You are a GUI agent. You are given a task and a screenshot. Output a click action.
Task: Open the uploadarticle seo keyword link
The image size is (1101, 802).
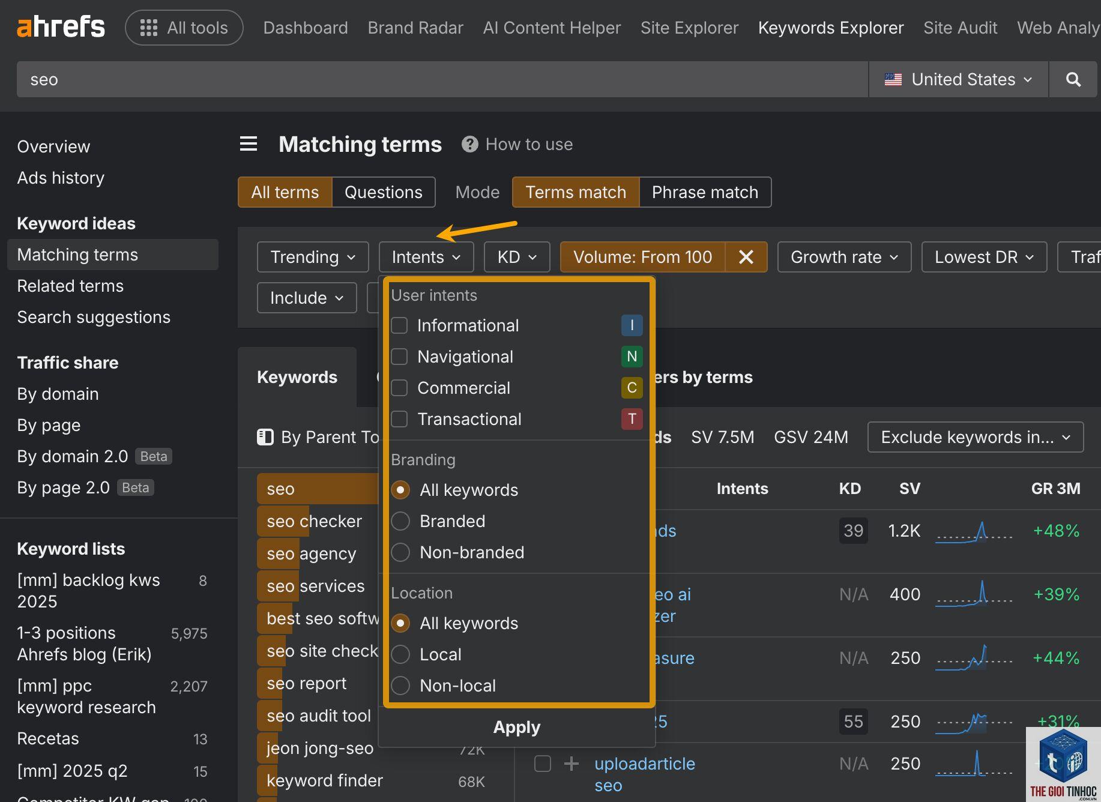coord(645,774)
